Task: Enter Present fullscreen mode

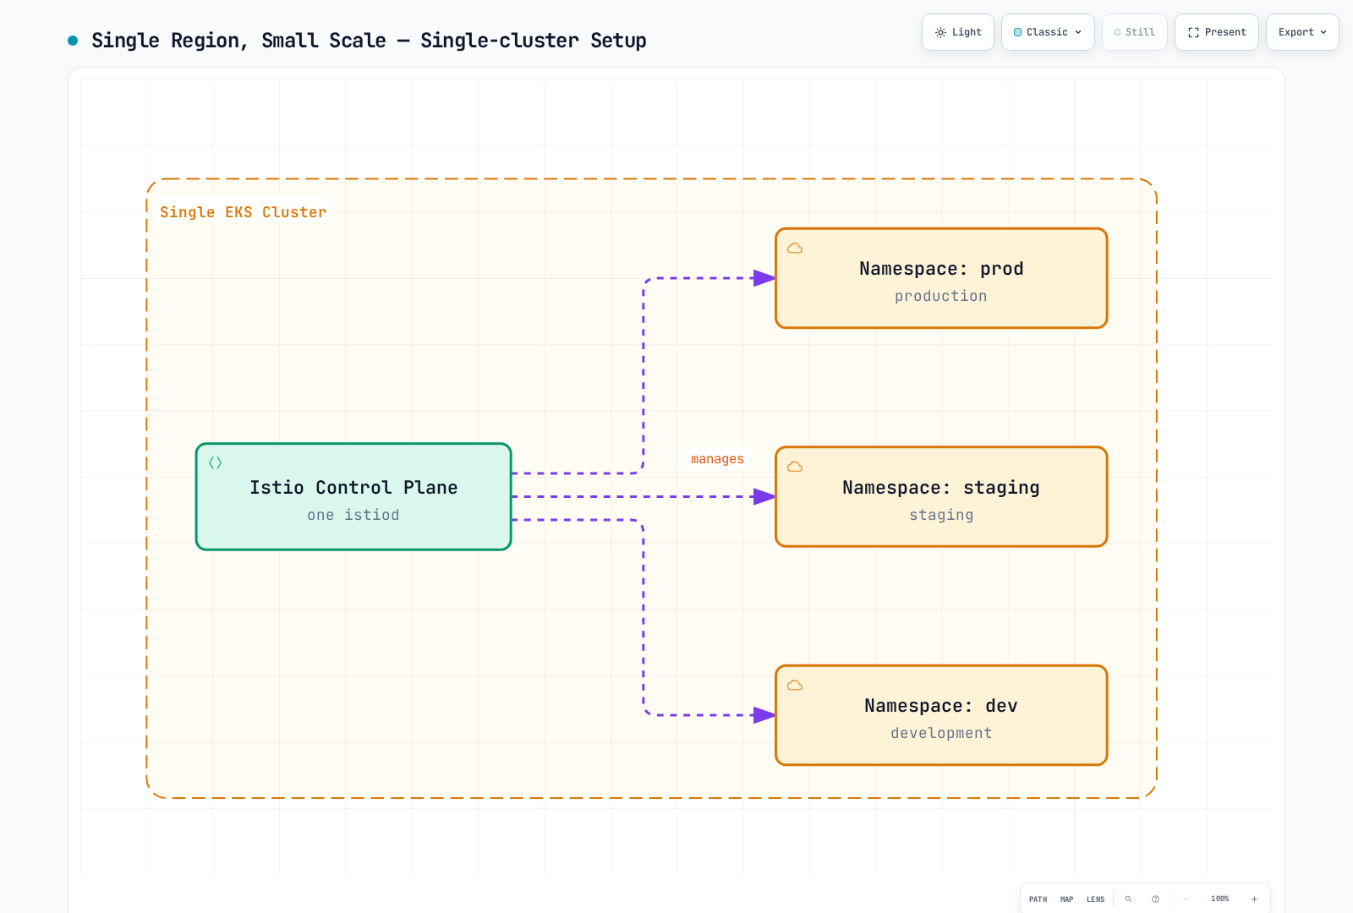Action: (1217, 32)
